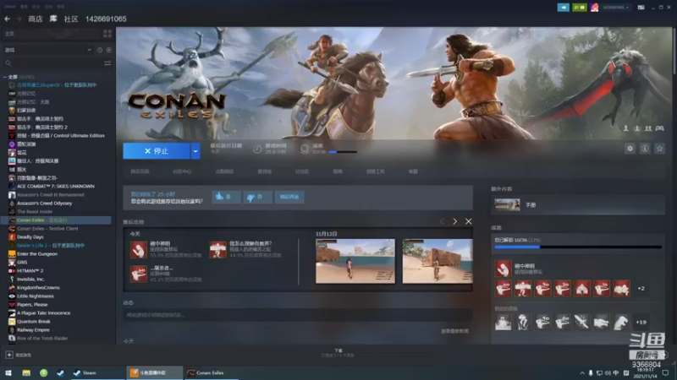Click the controller support icon

pyautogui.click(x=660, y=128)
